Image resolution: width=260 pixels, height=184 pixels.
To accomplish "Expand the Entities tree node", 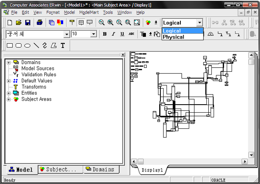I will point(8,93).
